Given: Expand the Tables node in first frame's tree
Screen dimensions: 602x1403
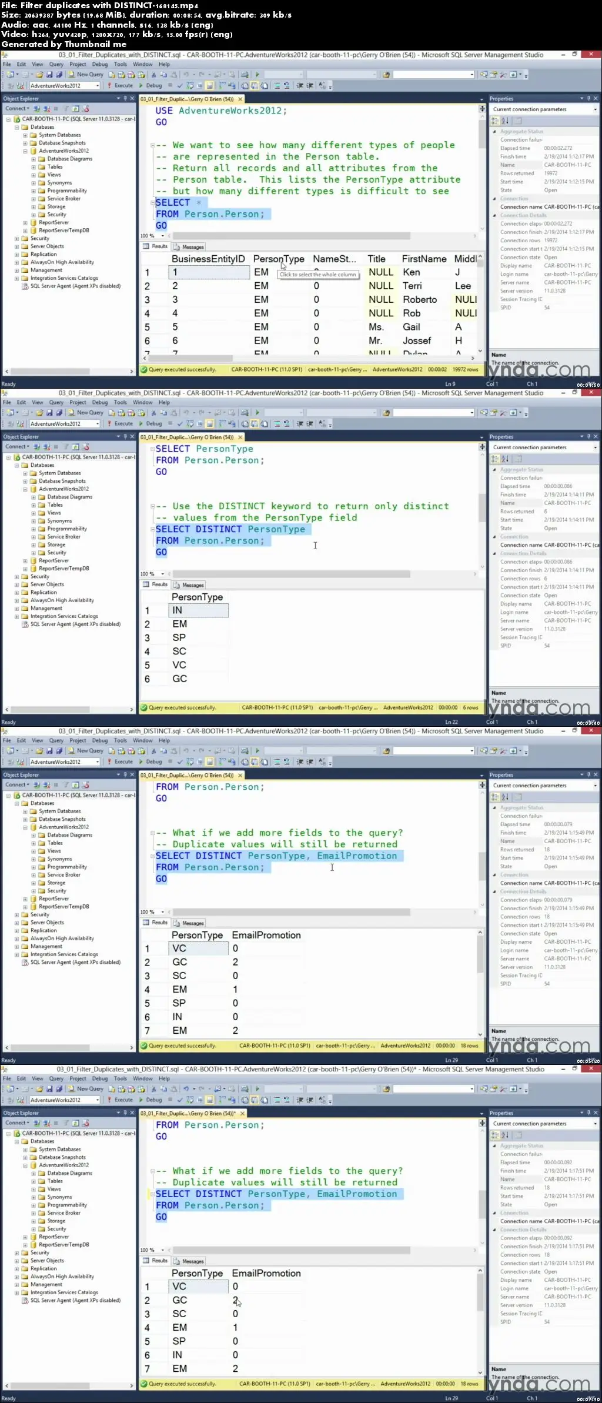Looking at the screenshot, I should pyautogui.click(x=34, y=167).
